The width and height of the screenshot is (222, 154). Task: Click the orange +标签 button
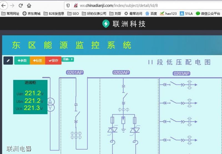click(x=37, y=60)
